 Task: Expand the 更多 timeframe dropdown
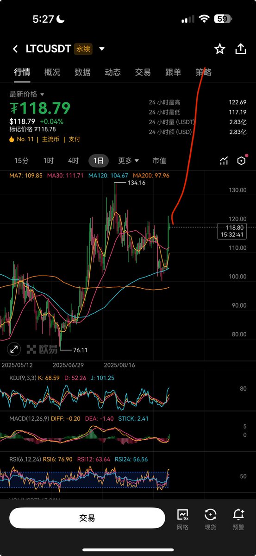pyautogui.click(x=128, y=161)
